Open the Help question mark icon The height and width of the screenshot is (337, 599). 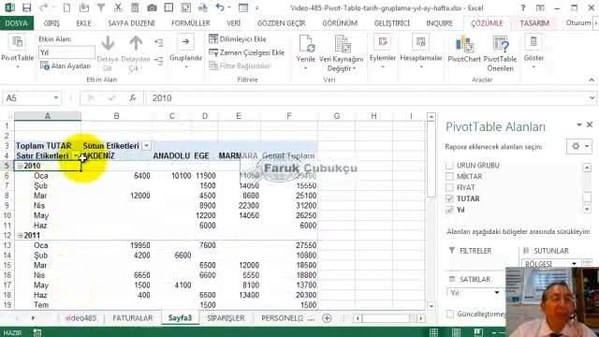point(523,7)
